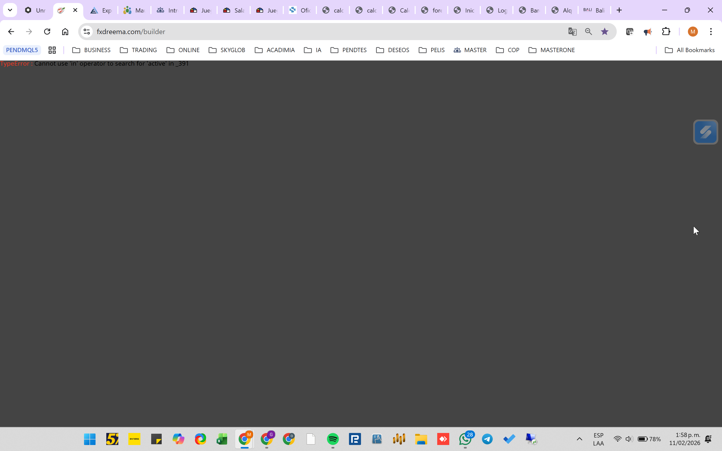Expand the DESEOS bookmarks folder
Viewport: 722px width, 451px height.
click(x=393, y=50)
